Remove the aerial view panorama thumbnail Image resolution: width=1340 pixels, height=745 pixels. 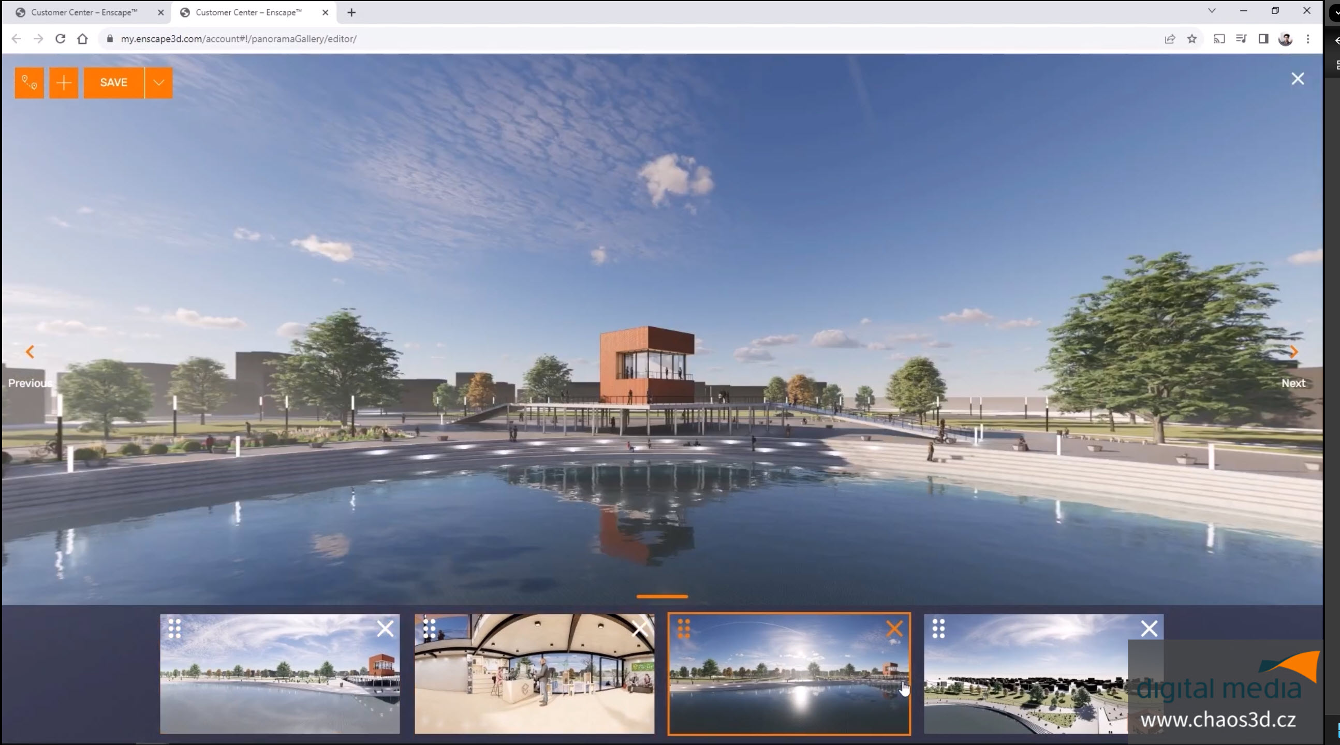coord(1148,629)
